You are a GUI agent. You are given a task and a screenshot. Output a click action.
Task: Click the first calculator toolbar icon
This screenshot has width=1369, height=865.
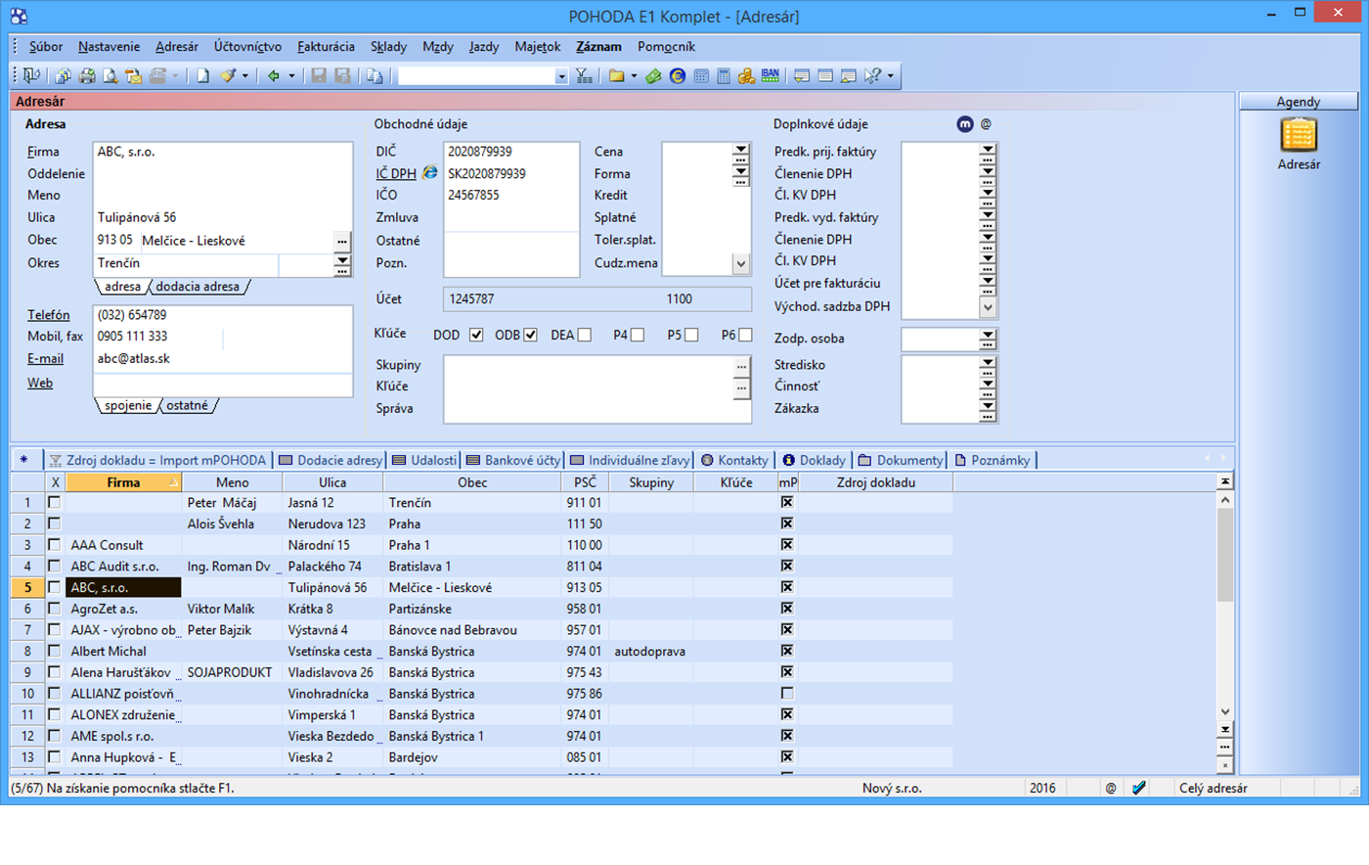(x=700, y=75)
